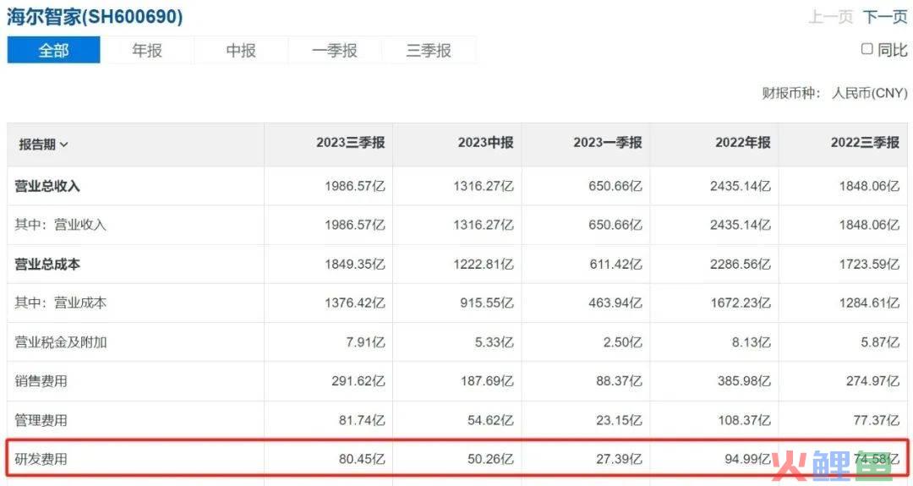Select the 2022三季报 column header
Image resolution: width=913 pixels, height=486 pixels.
(x=866, y=143)
